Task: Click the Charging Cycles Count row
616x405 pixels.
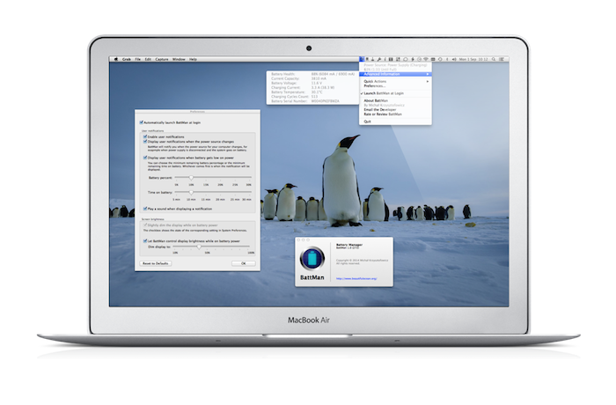Action: click(x=312, y=97)
